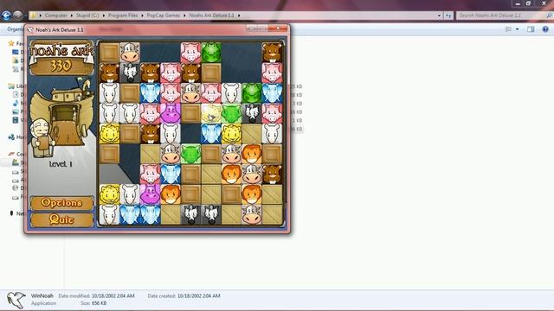Click the Explorer Forward arrow button
The image size is (554, 311).
tap(17, 16)
